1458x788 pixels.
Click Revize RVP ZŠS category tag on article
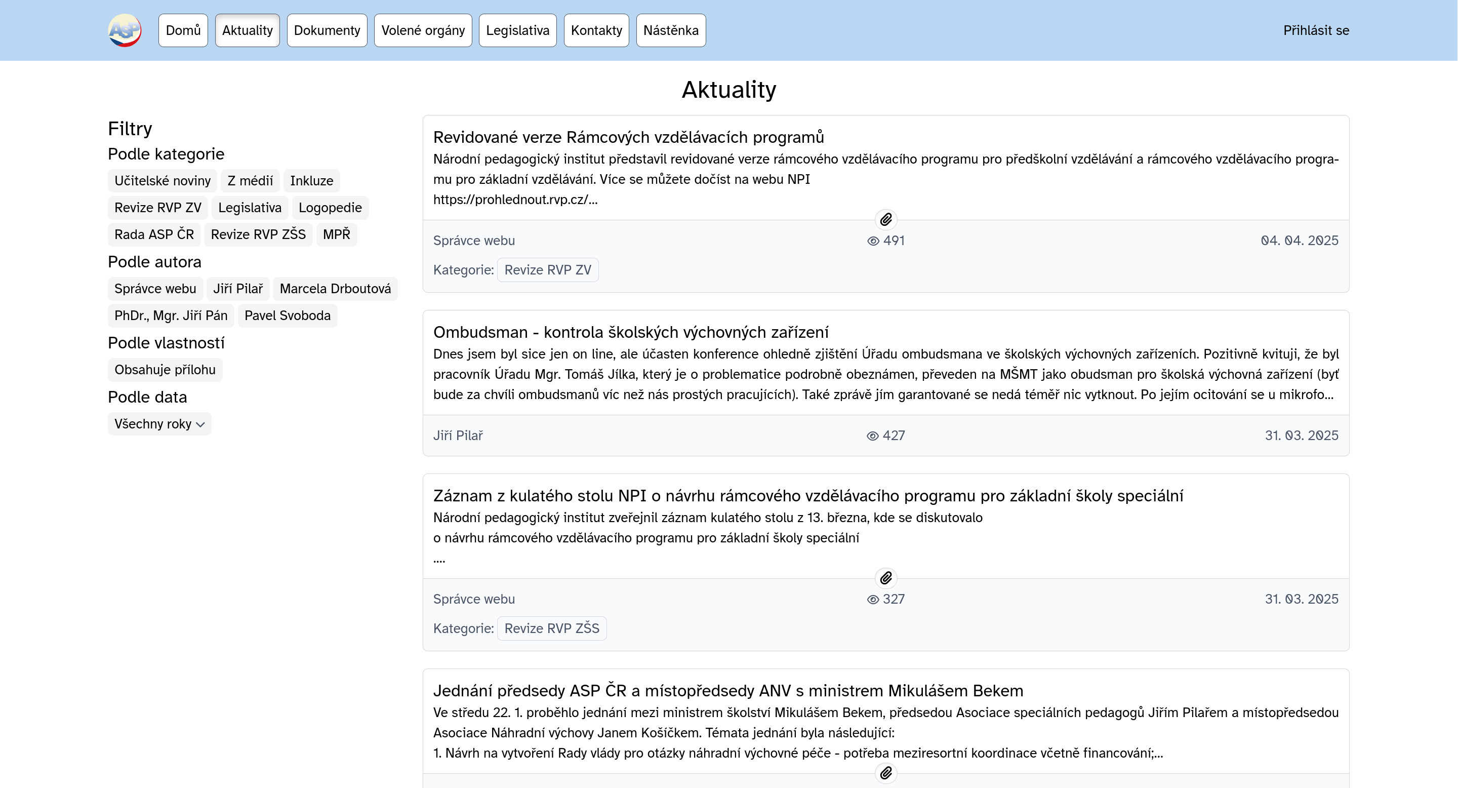(551, 628)
